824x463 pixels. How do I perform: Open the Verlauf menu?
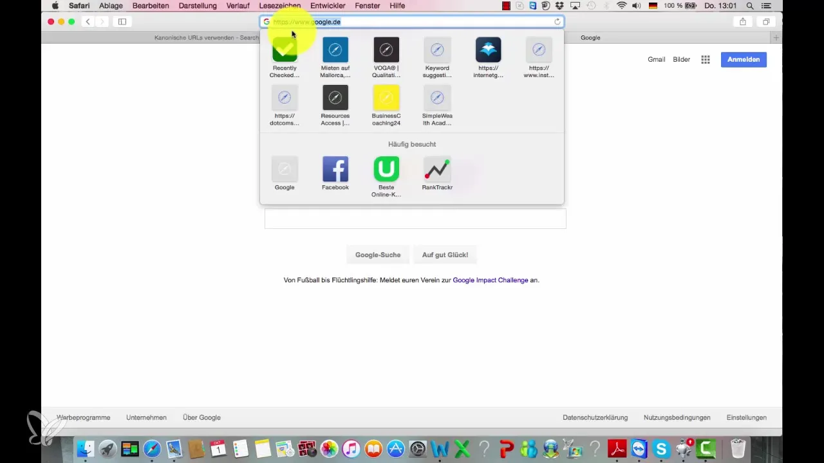238,6
